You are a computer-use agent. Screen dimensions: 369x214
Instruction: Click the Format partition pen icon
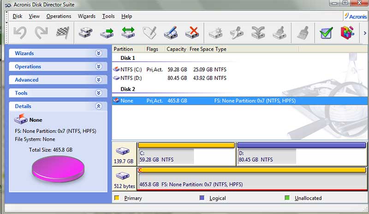point(171,32)
